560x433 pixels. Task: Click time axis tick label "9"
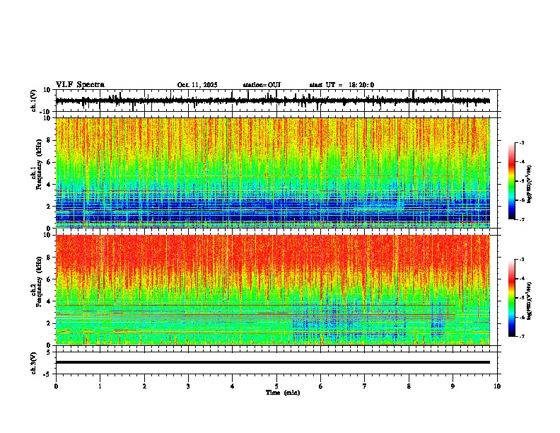(453, 386)
